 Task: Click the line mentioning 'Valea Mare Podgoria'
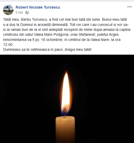coord(61,34)
